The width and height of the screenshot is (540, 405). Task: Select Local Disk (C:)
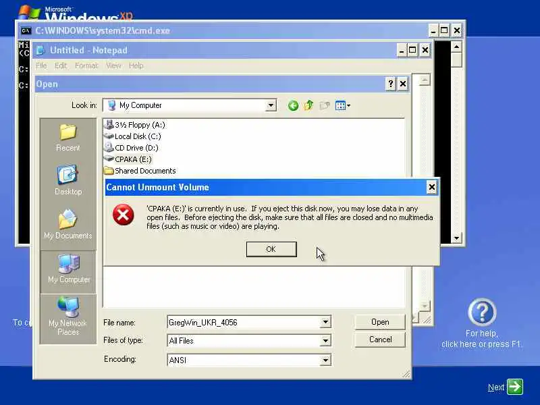(x=132, y=136)
